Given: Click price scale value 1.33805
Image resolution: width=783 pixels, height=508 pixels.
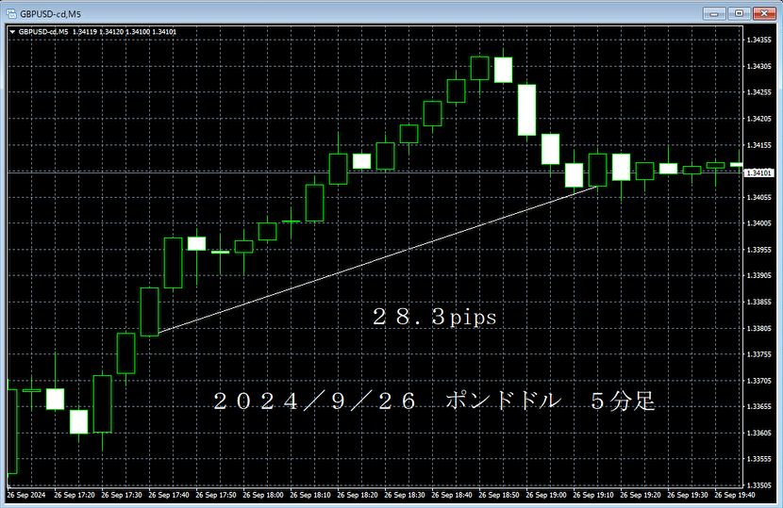Looking at the screenshot, I should tap(759, 328).
